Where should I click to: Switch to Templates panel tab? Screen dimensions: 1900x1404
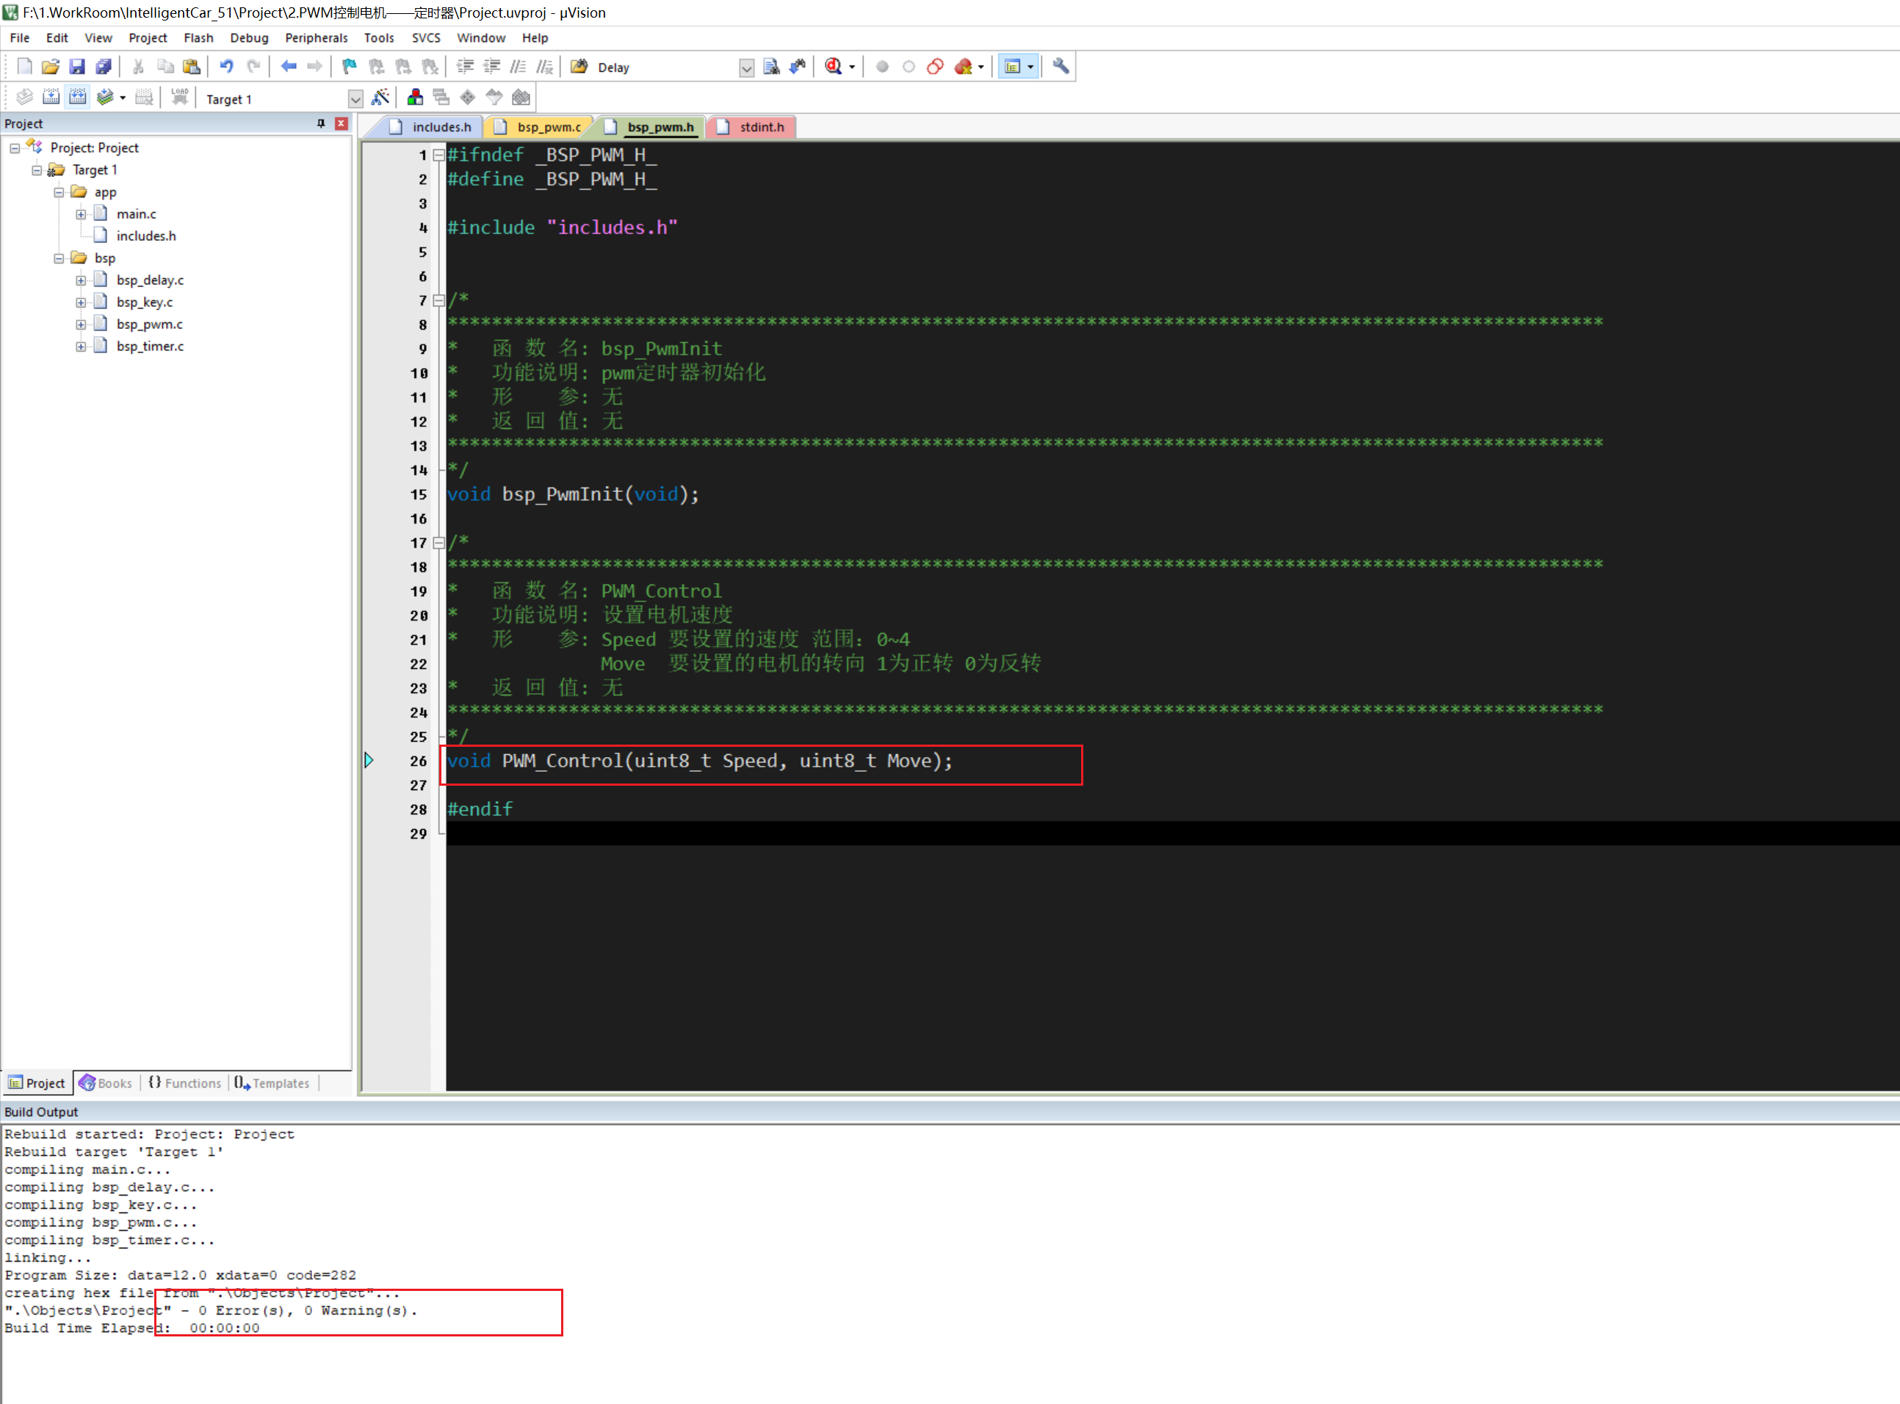(x=272, y=1084)
